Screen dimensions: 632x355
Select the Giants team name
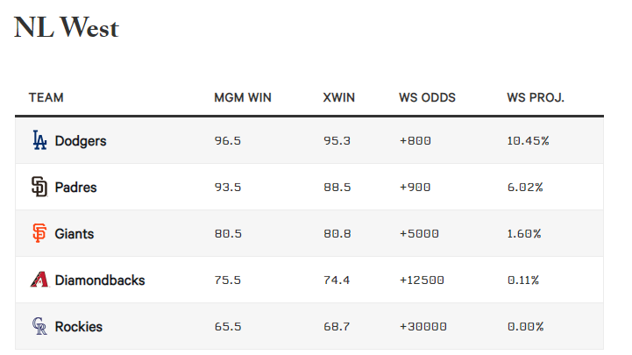[75, 234]
